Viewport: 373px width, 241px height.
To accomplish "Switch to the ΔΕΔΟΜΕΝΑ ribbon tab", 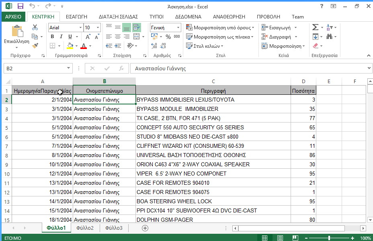I will coord(188,16).
